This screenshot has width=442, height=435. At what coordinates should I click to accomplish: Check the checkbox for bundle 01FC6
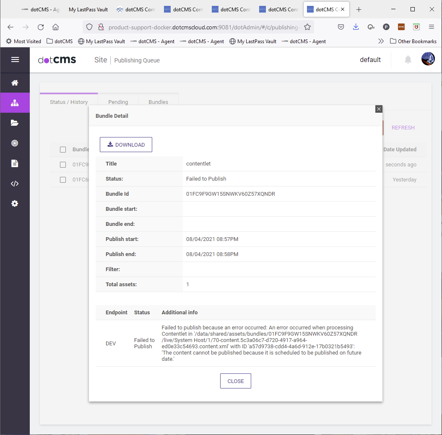pyautogui.click(x=63, y=179)
